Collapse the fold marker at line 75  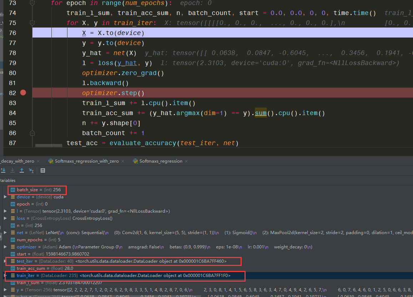click(x=32, y=23)
